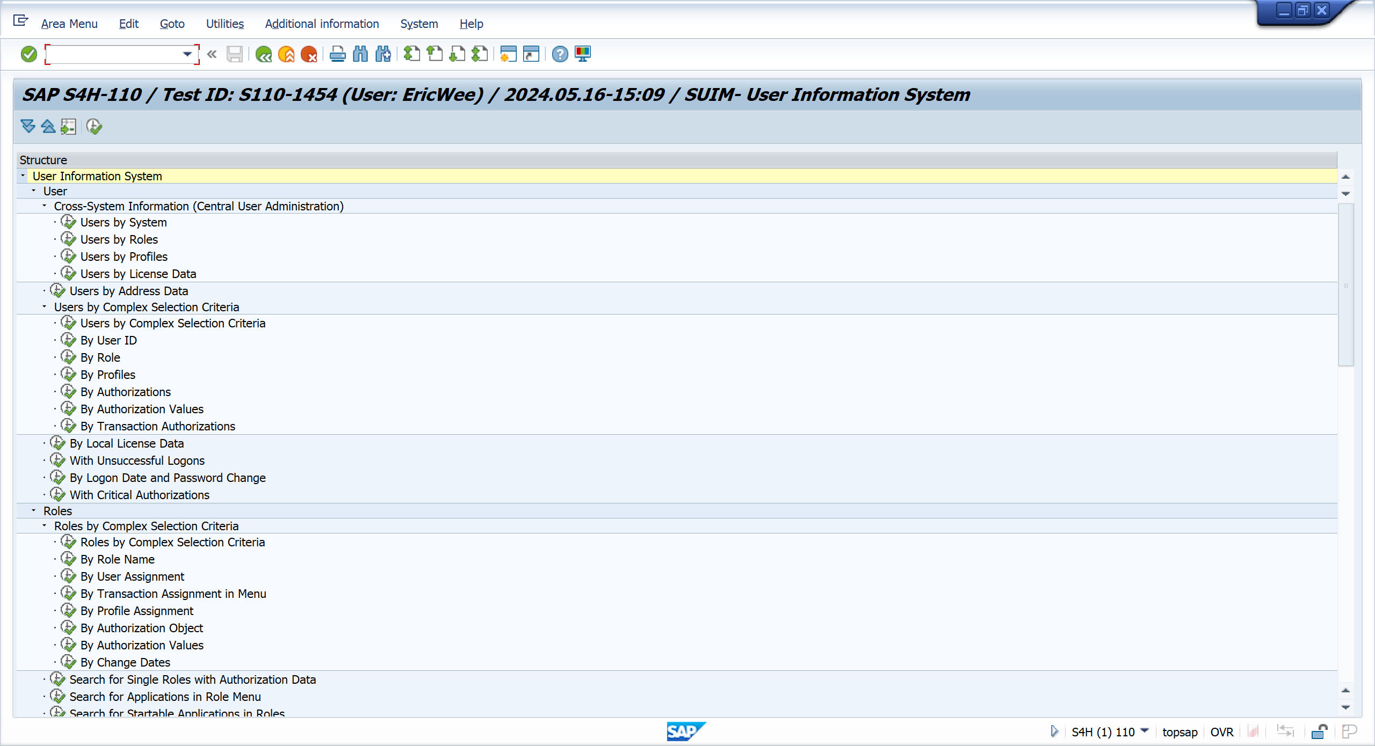Viewport: 1375px width, 746px height.
Task: Click the Expand subtree icon
Action: 28,127
